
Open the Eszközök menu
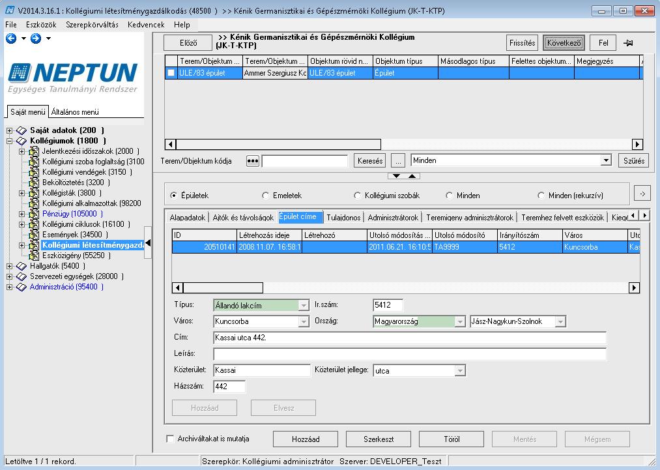pyautogui.click(x=41, y=25)
